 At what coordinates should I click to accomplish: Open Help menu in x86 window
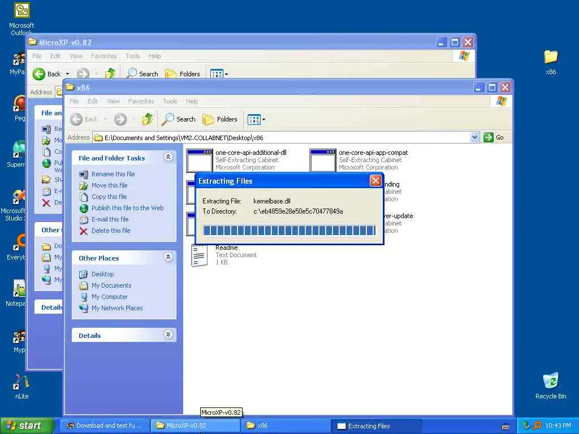coord(192,101)
